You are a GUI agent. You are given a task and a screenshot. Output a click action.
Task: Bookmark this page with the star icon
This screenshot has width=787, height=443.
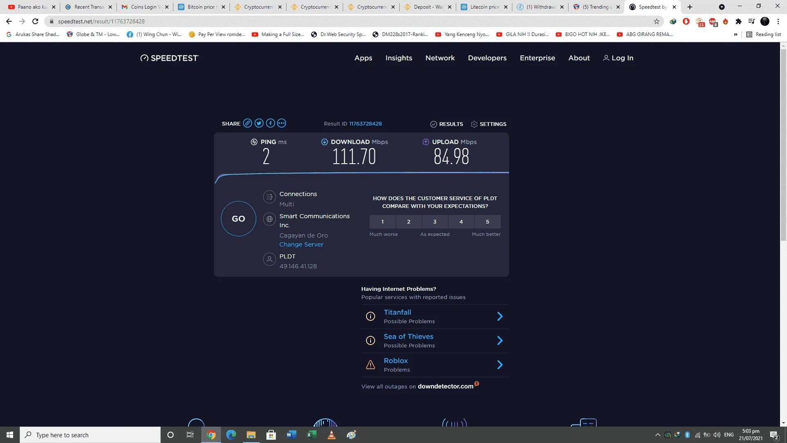(x=657, y=21)
